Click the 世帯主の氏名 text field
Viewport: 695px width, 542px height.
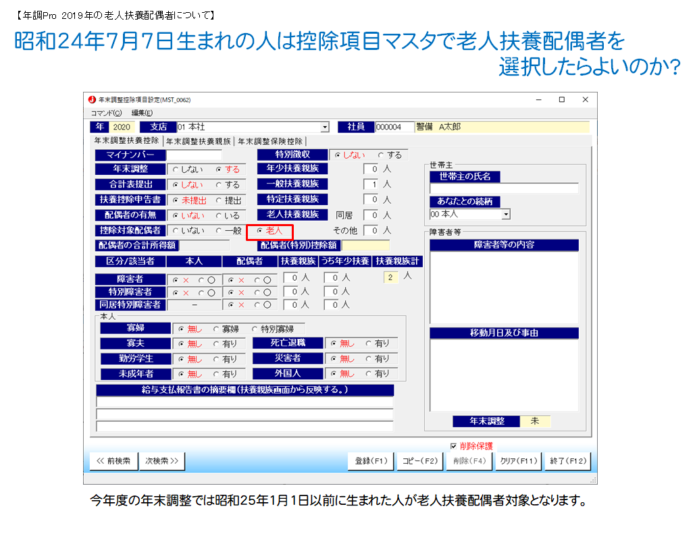[504, 188]
